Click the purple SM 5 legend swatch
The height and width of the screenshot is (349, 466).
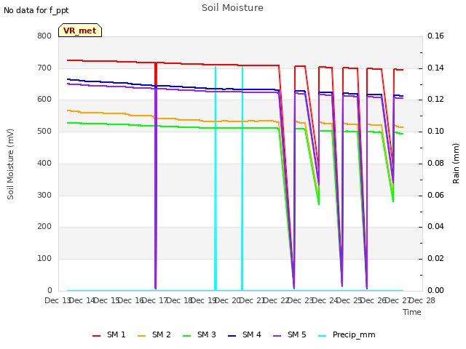click(x=277, y=336)
